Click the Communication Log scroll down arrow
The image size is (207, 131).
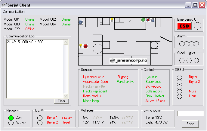66,95
